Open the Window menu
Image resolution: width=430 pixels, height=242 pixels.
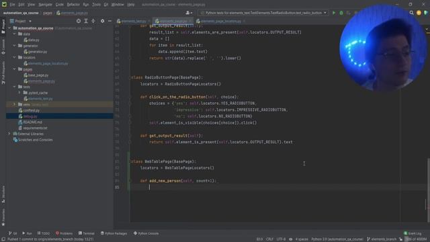[118, 5]
